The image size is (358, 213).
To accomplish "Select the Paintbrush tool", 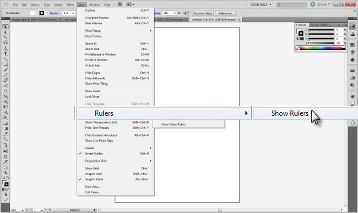I will (x=5, y=70).
